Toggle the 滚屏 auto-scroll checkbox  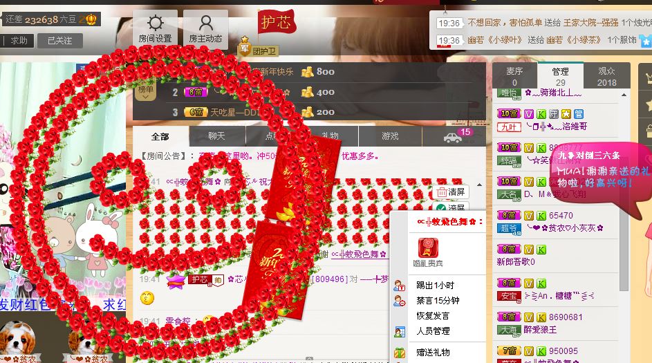[x=440, y=207]
